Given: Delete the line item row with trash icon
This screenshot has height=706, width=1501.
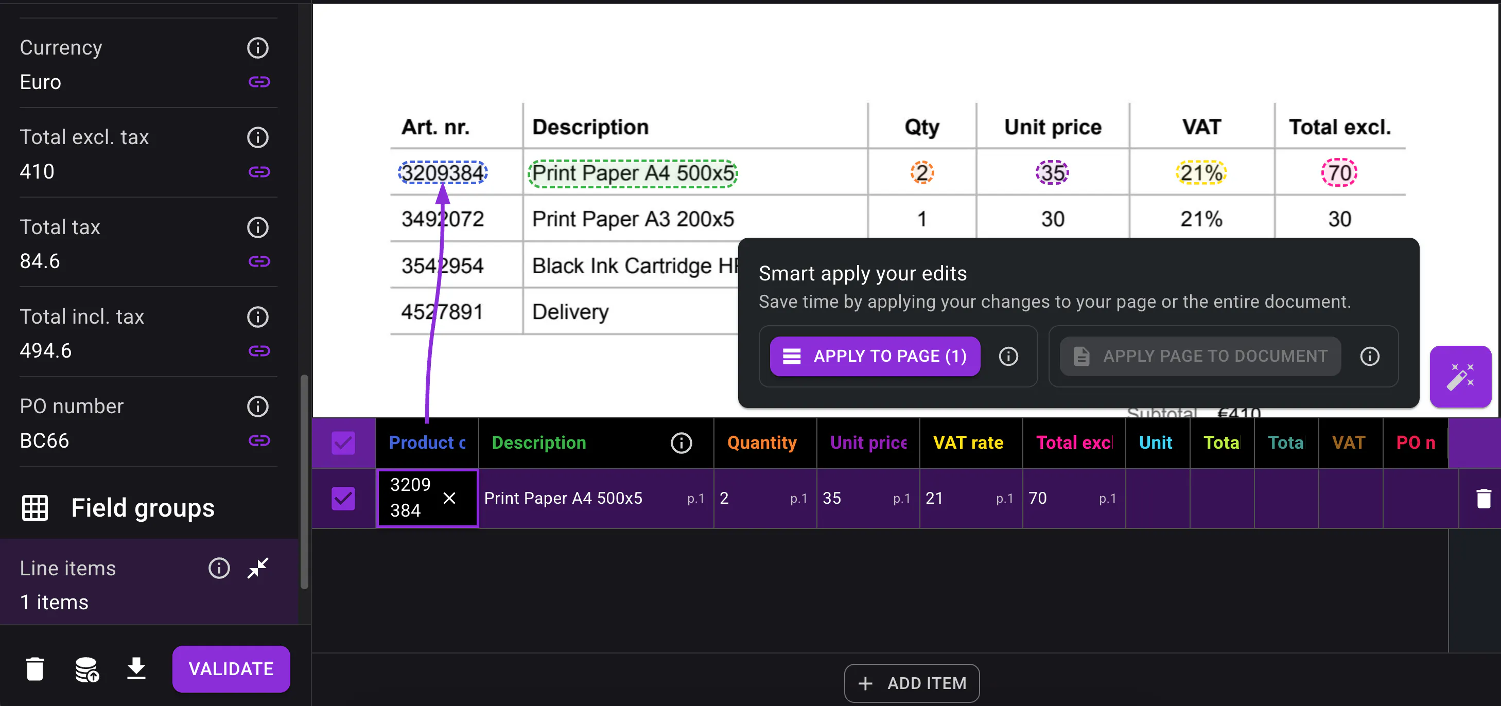Looking at the screenshot, I should (x=1483, y=499).
